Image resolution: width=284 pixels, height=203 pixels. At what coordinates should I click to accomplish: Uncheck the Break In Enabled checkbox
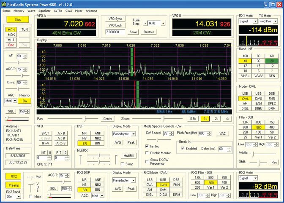[183, 148]
